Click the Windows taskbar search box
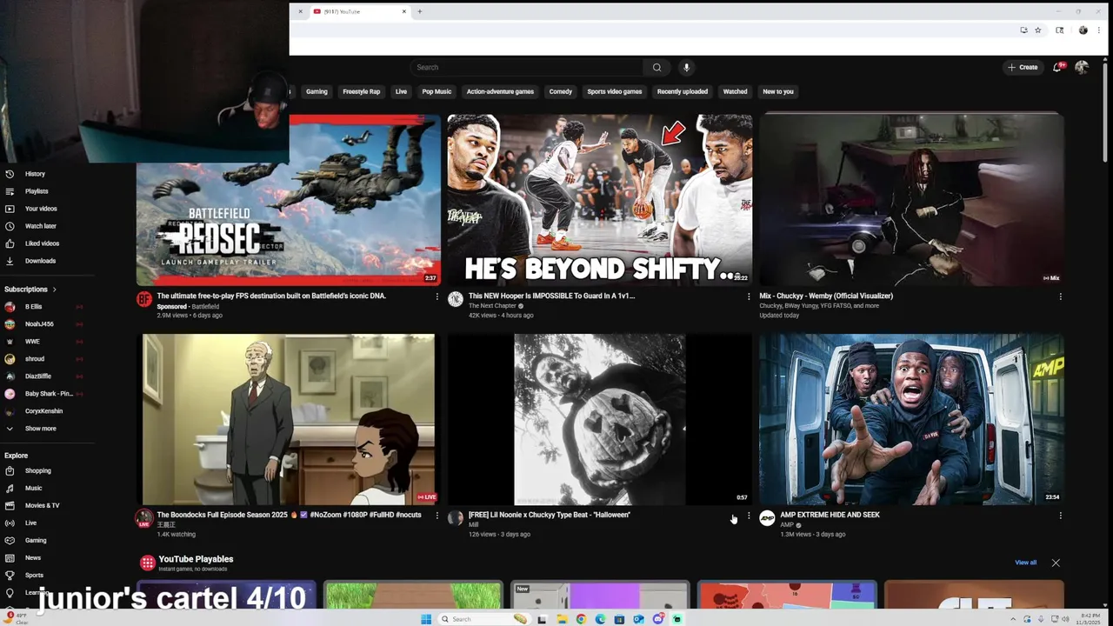The width and height of the screenshot is (1113, 626). (485, 619)
